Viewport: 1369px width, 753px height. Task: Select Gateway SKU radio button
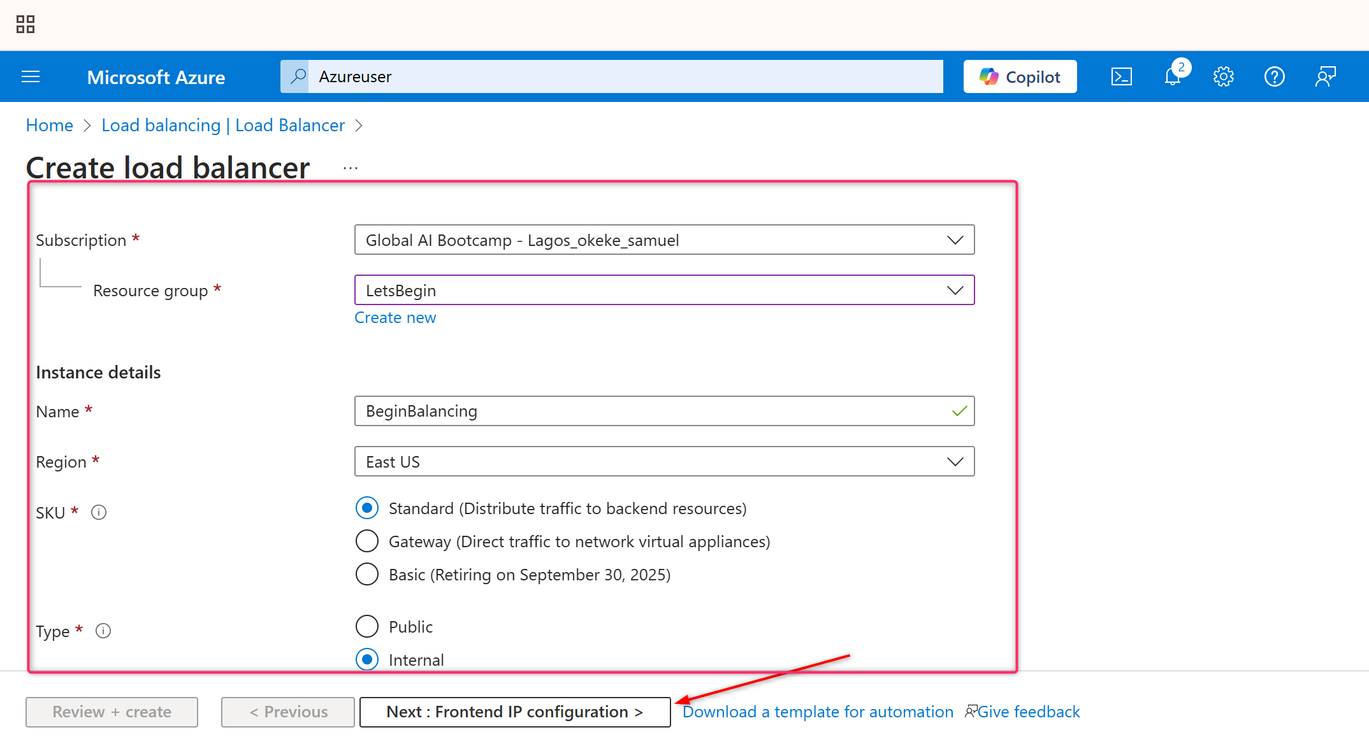tap(367, 541)
